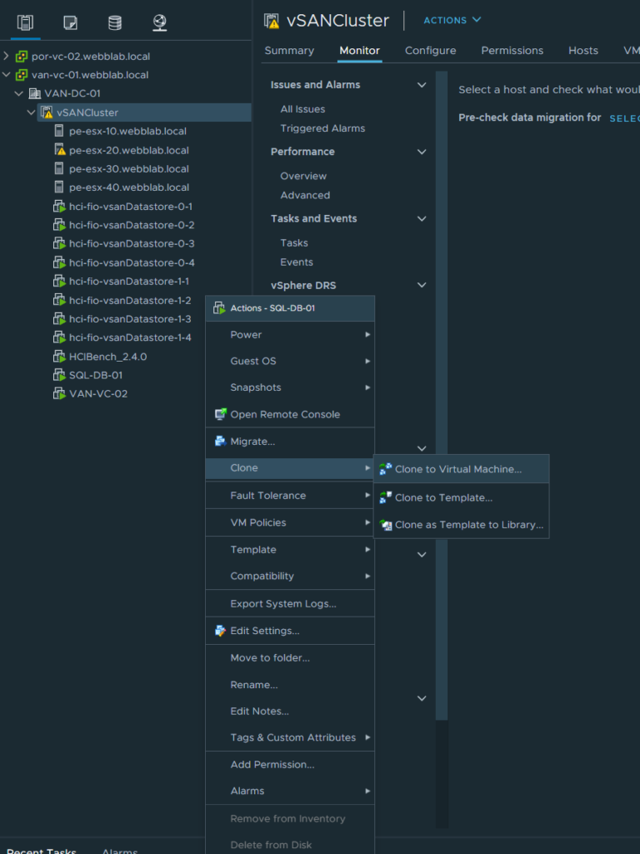Switch to the VMs and Templates inventory icon

click(x=69, y=23)
